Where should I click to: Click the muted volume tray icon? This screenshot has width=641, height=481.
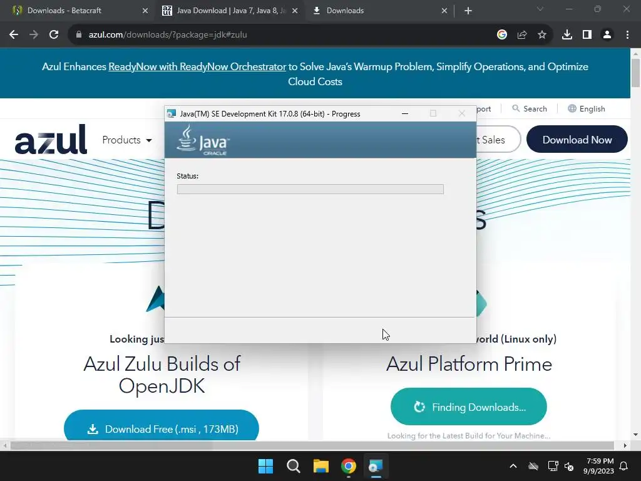pyautogui.click(x=569, y=466)
